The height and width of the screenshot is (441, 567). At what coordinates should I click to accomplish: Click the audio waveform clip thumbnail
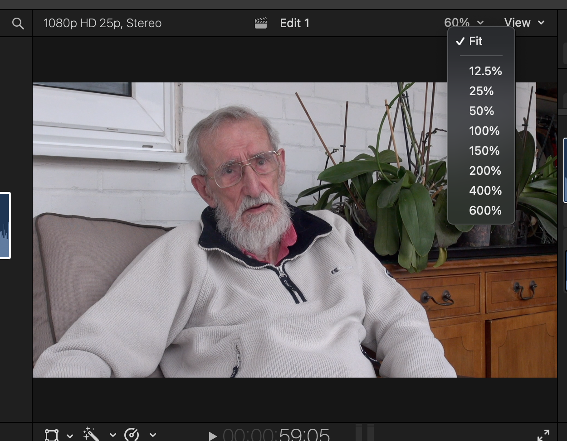click(5, 225)
